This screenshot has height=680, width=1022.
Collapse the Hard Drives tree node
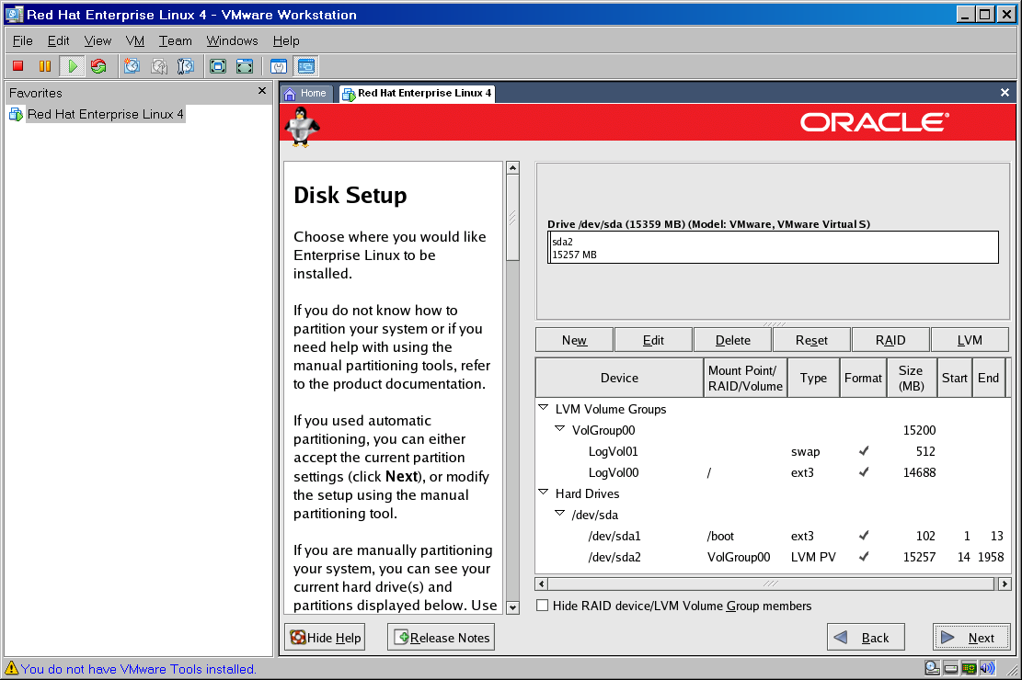click(543, 493)
